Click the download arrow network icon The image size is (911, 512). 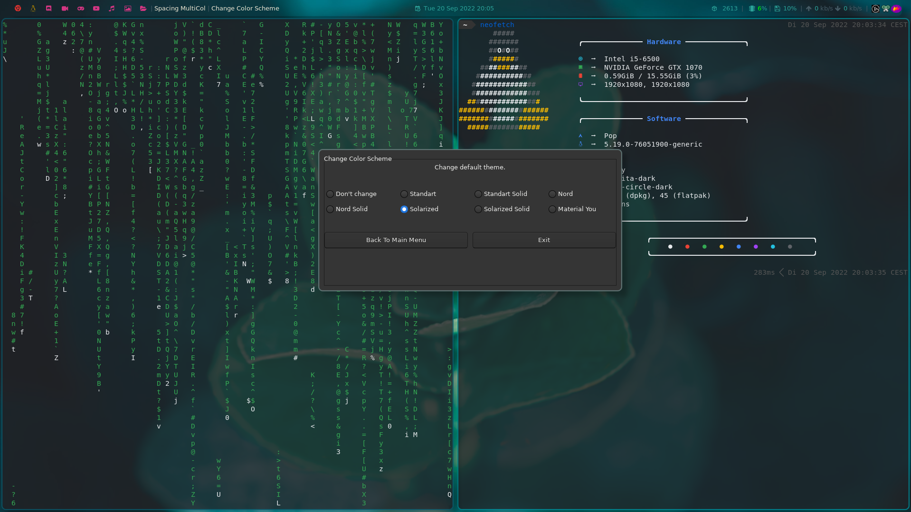coord(838,9)
